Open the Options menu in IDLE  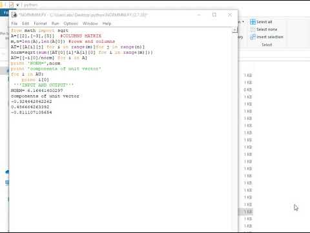[x=70, y=23]
